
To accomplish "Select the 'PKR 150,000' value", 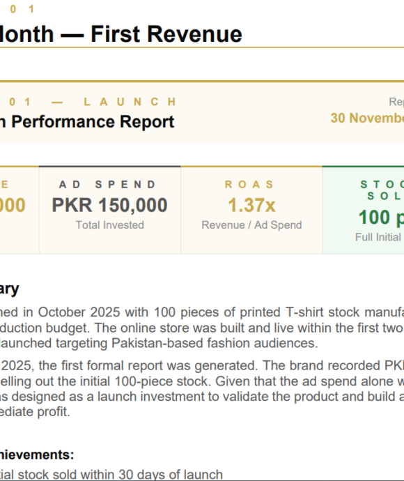I will click(x=110, y=205).
